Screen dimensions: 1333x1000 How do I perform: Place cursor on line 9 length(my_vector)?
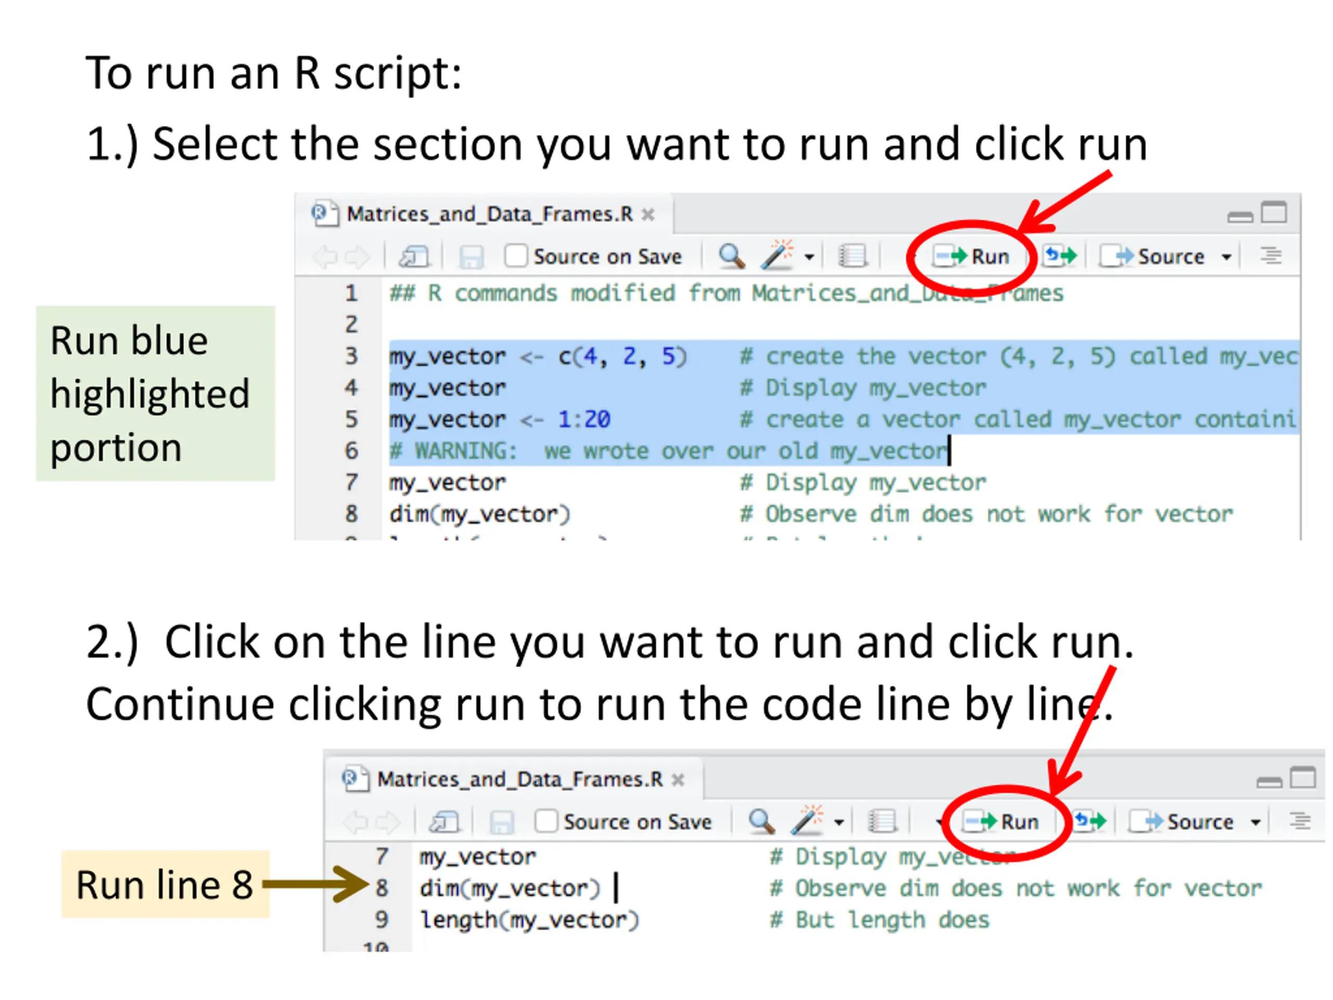coord(529,920)
